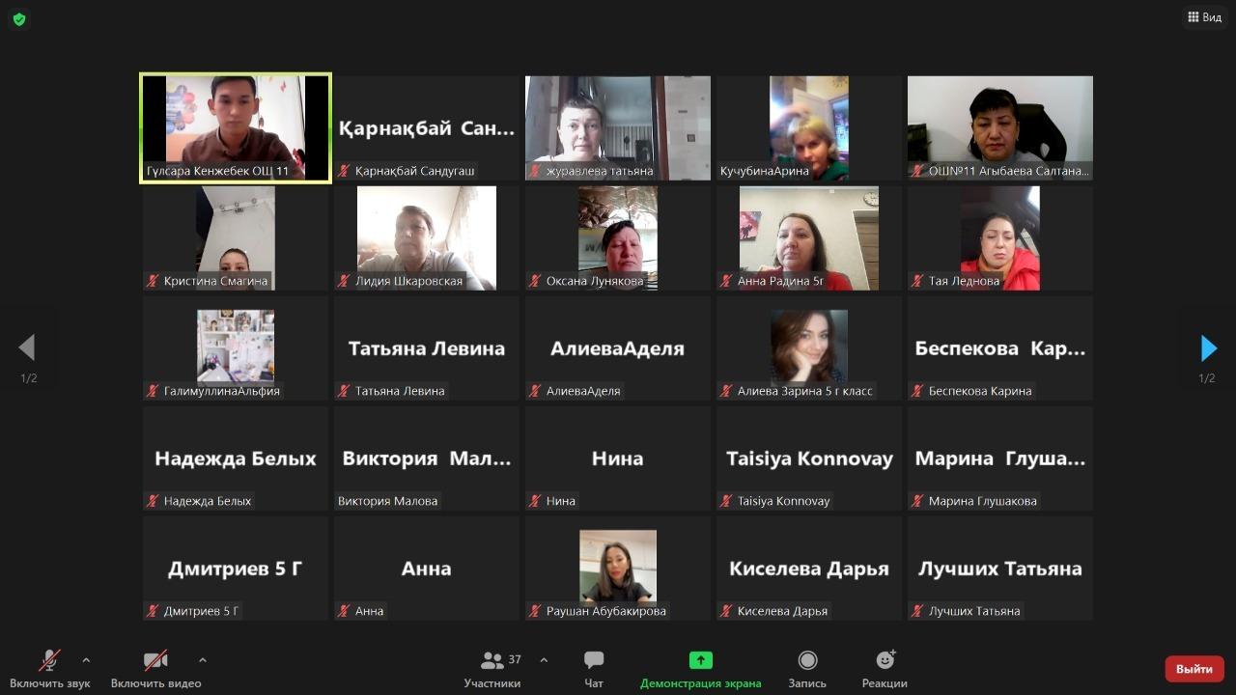Screen dimensions: 1236x695
Task: Go to previous page with left arrow
Action: click(27, 348)
